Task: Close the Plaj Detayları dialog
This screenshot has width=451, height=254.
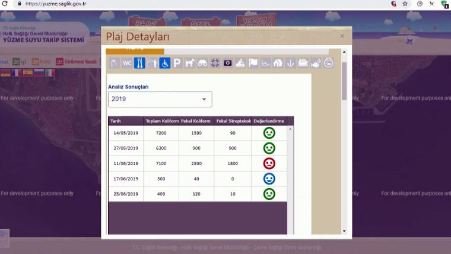Action: tap(342, 36)
